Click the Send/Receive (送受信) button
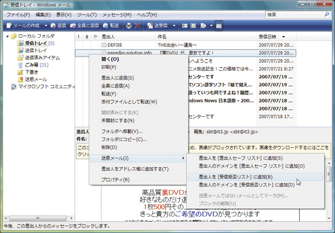 [157, 25]
